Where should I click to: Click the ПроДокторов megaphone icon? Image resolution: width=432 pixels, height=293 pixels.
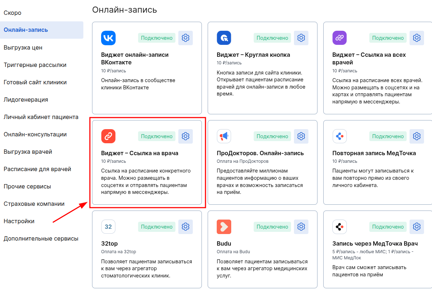224,136
